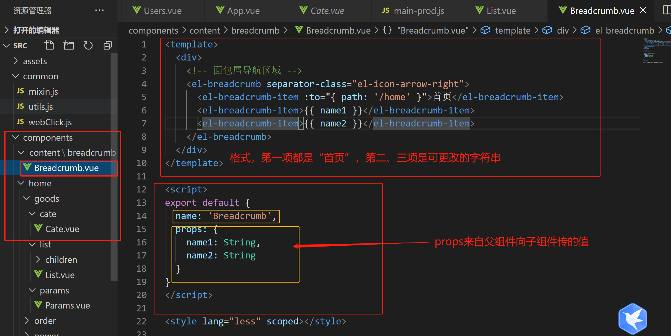Click the 资源管理器 explorer title
The image size is (671, 336).
pos(32,10)
